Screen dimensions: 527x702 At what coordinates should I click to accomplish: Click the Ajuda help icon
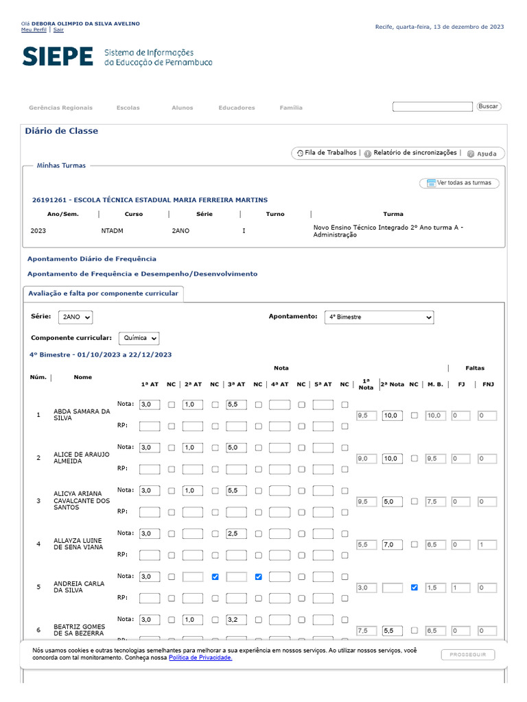pos(471,154)
